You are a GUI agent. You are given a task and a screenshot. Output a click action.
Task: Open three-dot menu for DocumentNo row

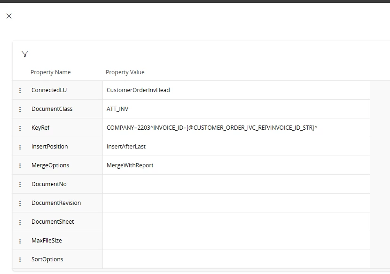click(20, 184)
